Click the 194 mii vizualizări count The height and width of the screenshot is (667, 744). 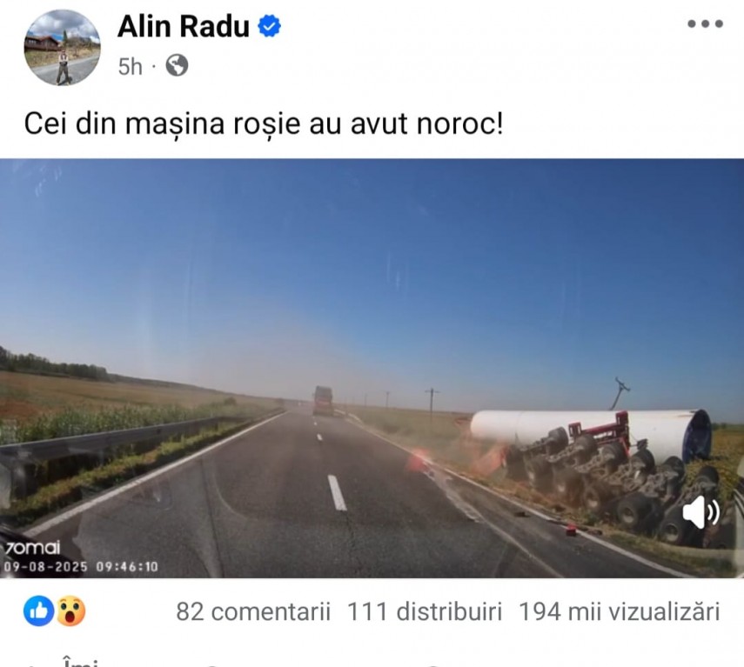click(620, 611)
